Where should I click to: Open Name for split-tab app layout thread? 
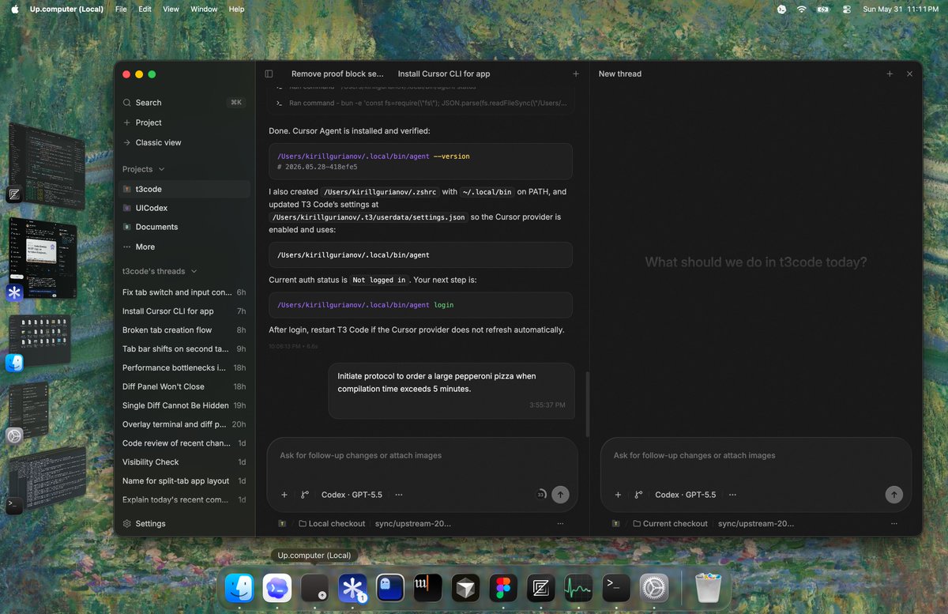(x=183, y=480)
